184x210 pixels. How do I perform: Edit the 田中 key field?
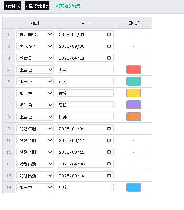[85, 70]
